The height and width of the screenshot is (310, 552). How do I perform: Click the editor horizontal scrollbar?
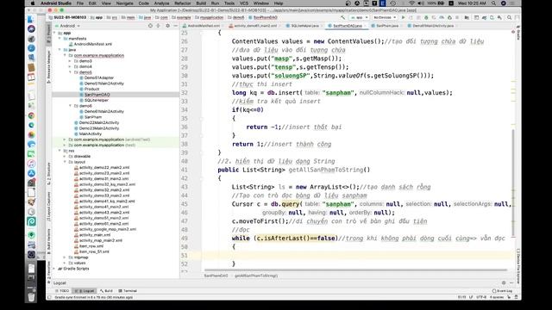(355, 270)
